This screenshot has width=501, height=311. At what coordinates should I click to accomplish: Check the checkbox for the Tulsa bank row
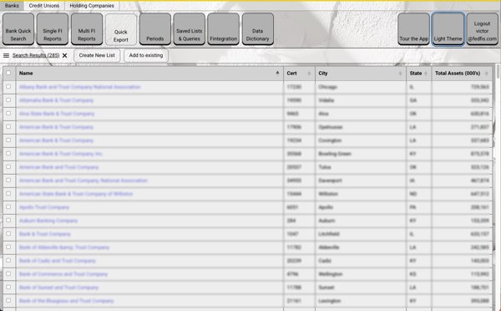8,166
